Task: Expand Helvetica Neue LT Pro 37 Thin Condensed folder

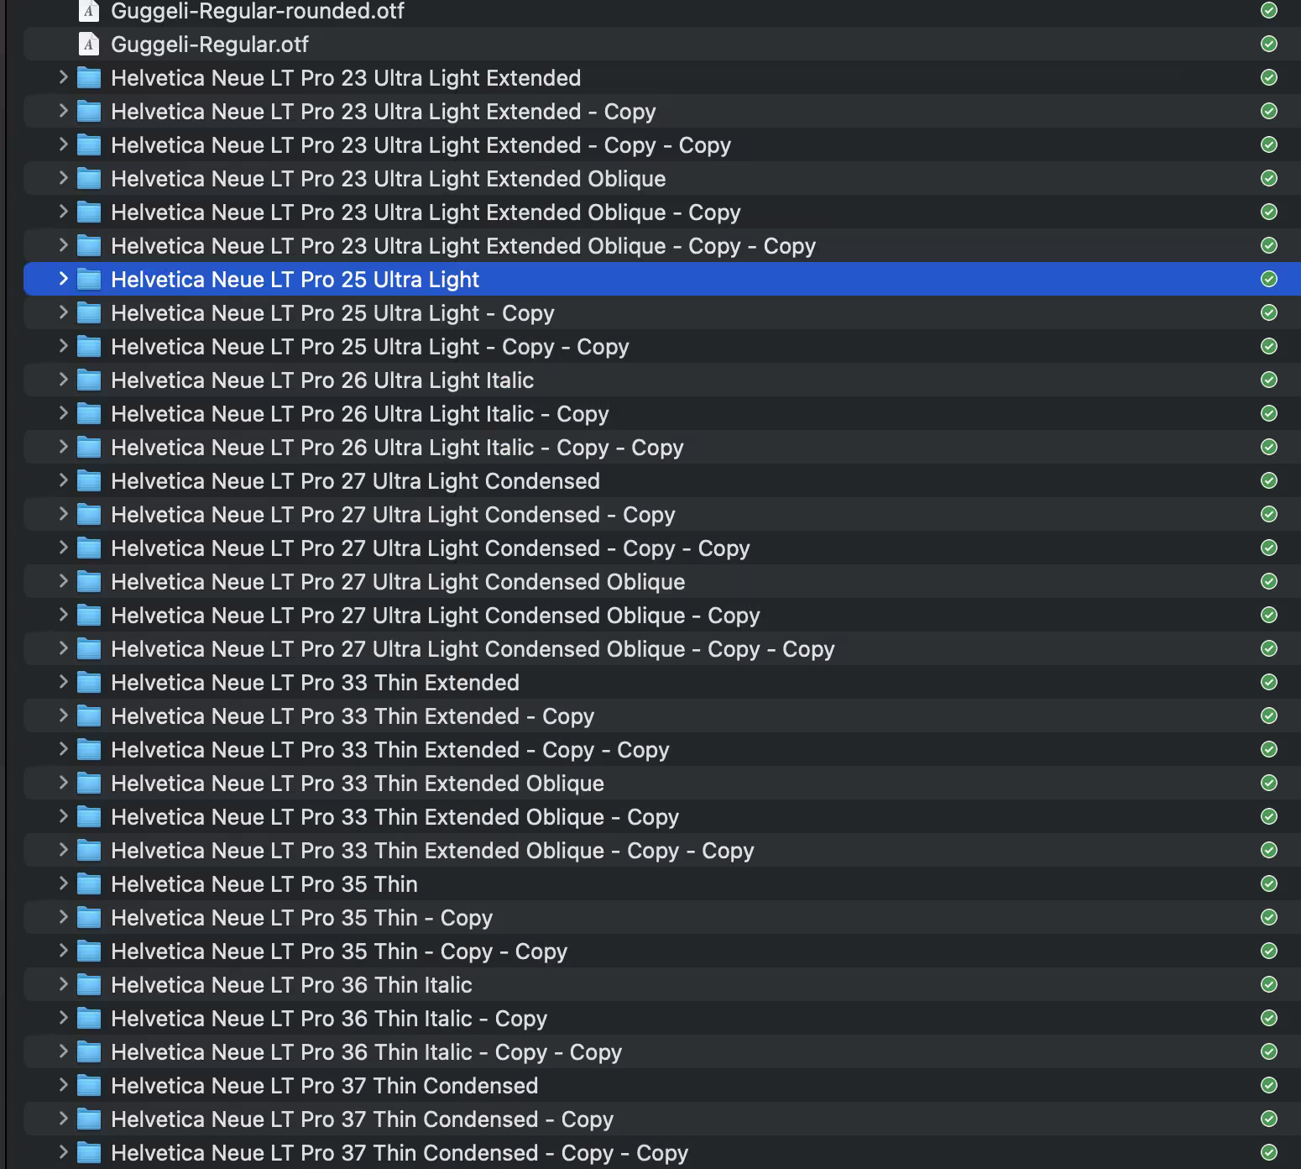Action: tap(63, 1085)
